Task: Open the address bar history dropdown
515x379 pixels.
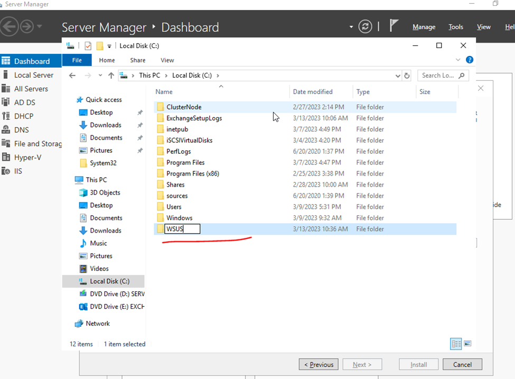Action: tap(398, 76)
